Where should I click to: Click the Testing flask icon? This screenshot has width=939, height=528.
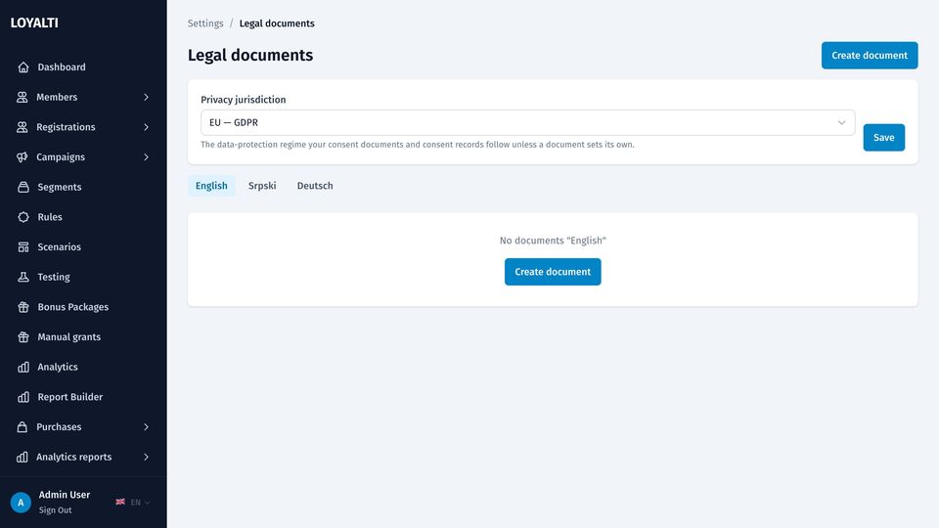point(23,277)
